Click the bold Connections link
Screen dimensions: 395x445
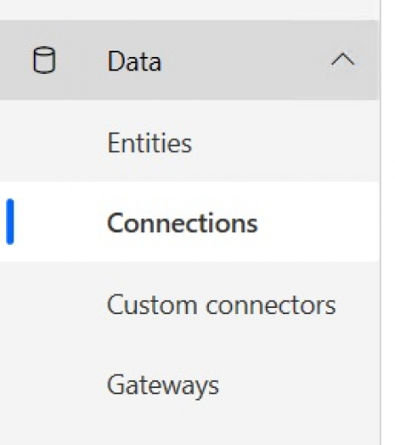182,222
